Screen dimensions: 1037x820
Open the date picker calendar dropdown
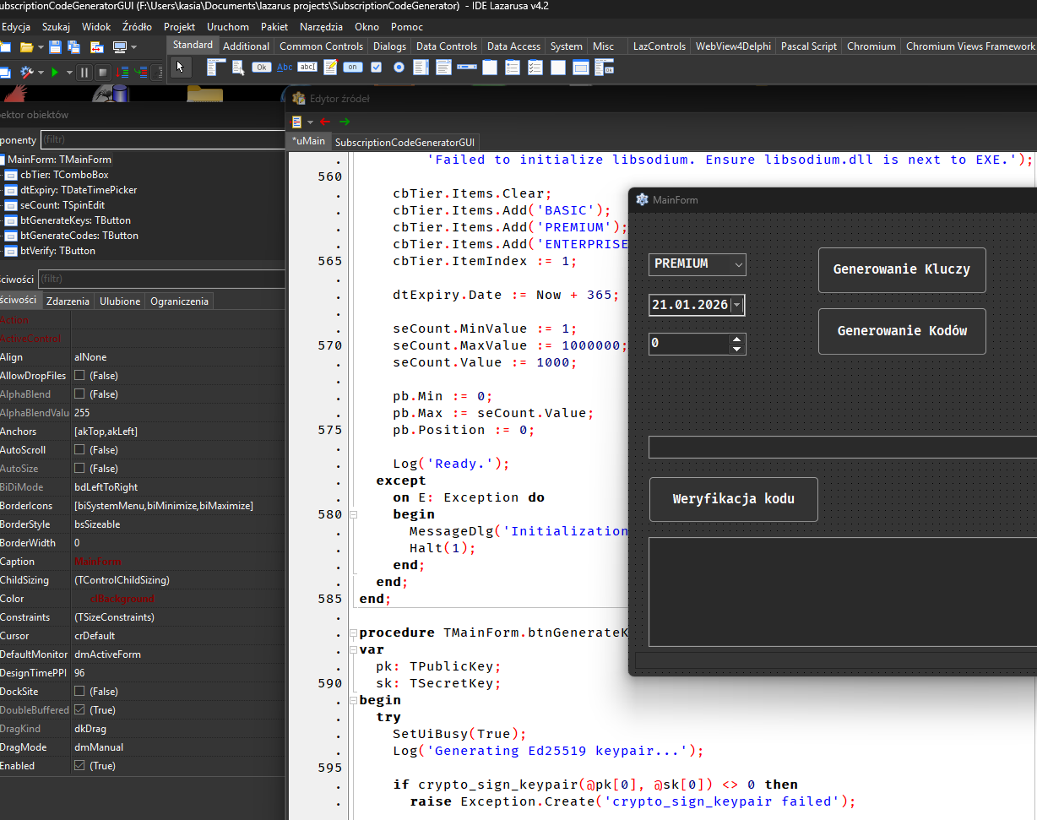tap(736, 305)
